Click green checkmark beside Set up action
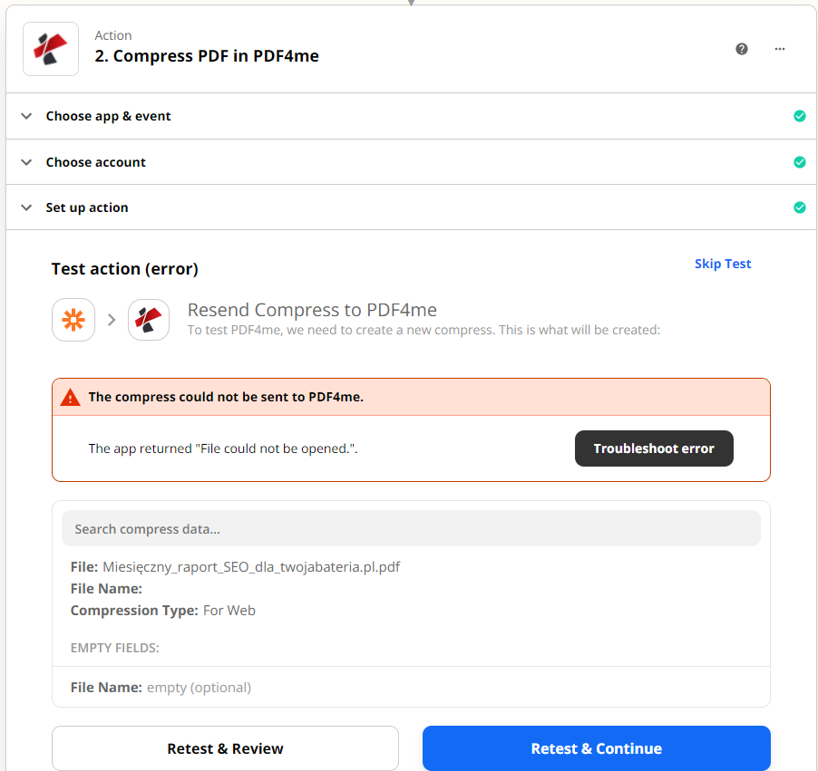Viewport: 818px width, 771px height. [x=799, y=207]
